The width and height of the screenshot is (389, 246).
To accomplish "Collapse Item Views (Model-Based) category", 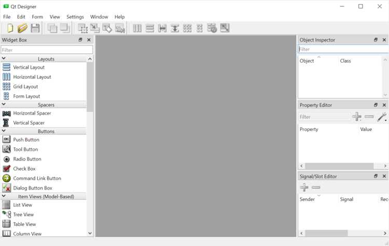I will (4, 196).
